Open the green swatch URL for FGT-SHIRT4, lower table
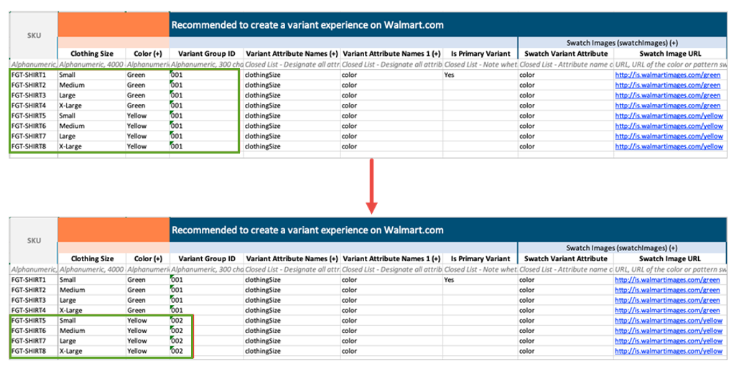Viewport: 739px width, 371px height. pyautogui.click(x=667, y=310)
